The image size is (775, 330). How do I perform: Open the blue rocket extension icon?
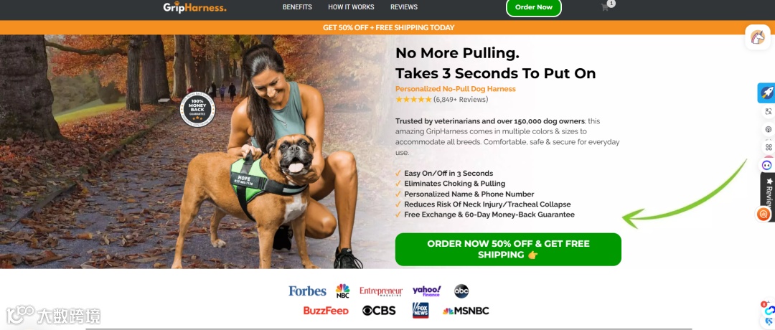766,93
